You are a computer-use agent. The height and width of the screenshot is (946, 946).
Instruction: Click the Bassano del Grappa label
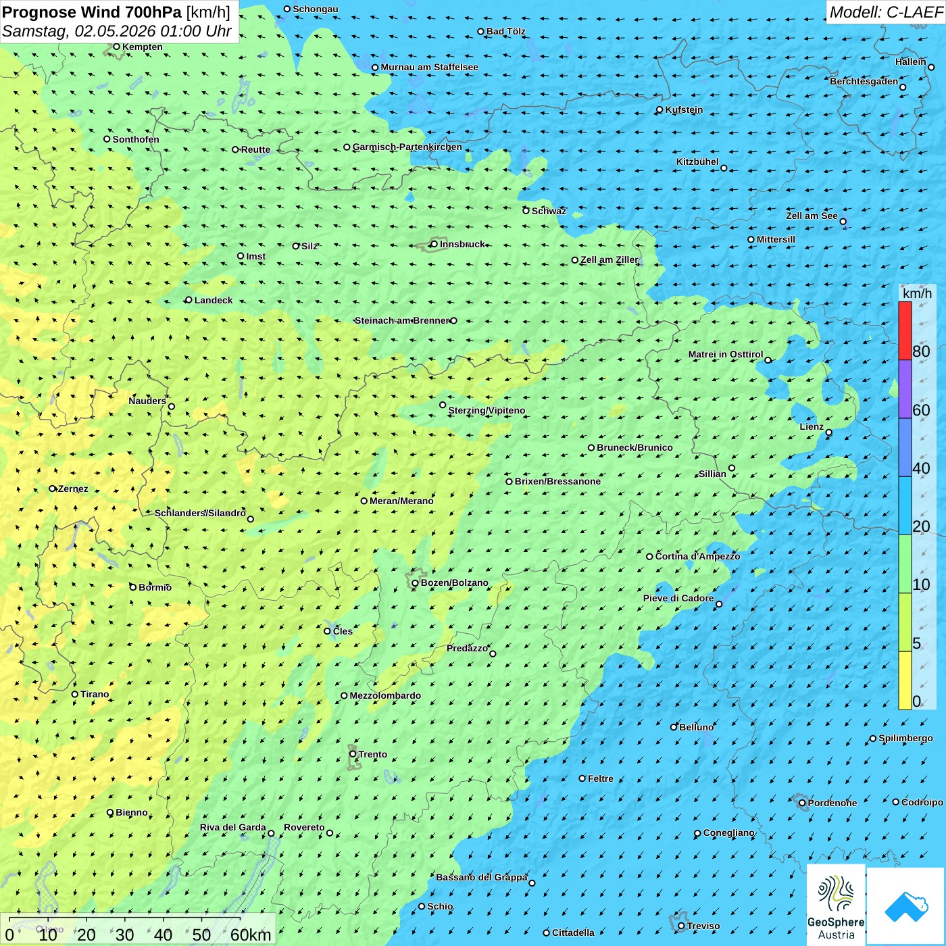click(481, 877)
